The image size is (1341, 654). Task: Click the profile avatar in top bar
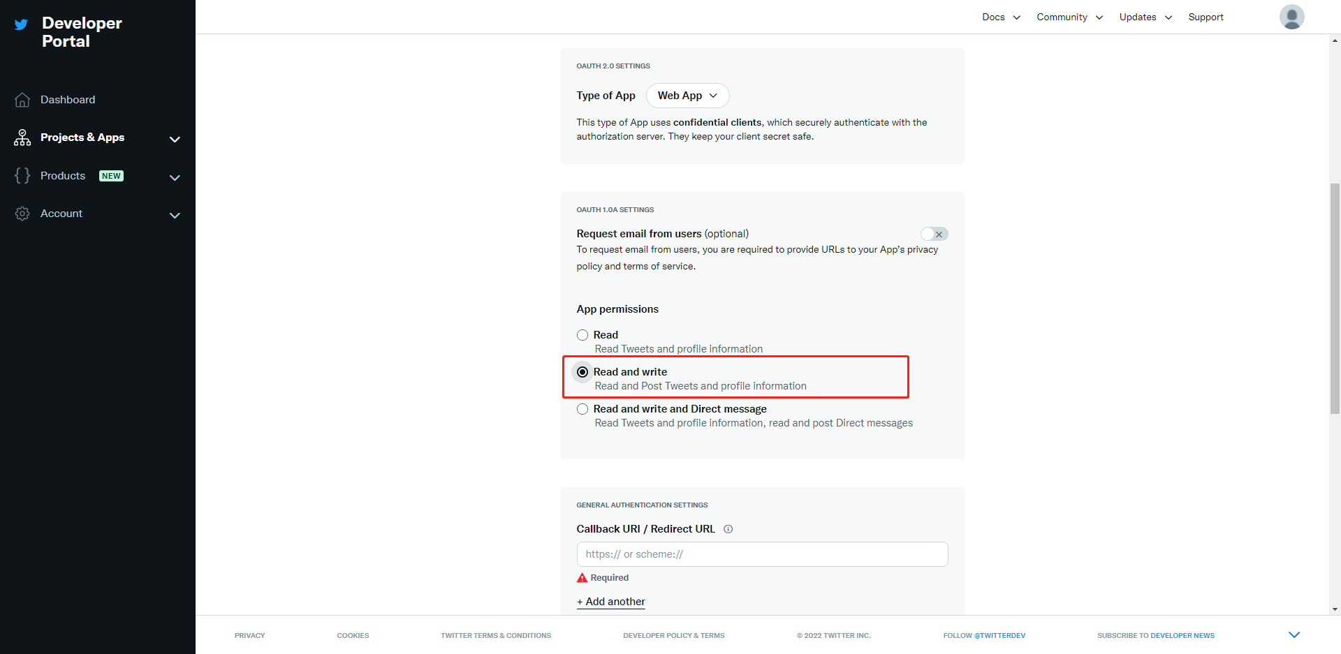click(1291, 17)
